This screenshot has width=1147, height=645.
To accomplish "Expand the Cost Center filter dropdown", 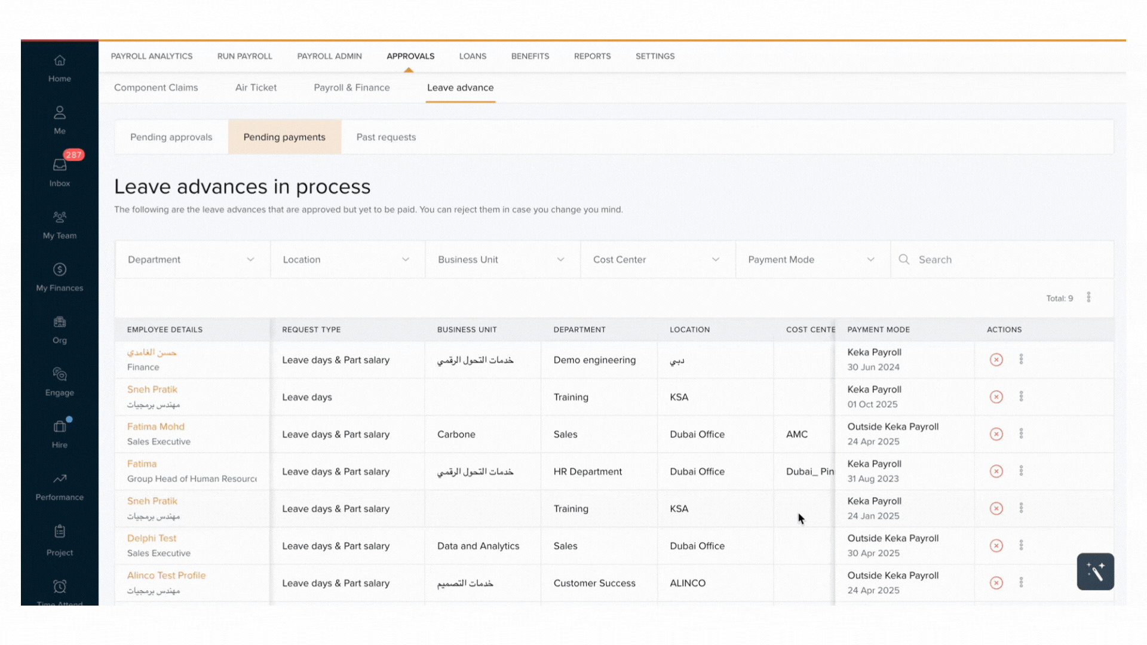I will coord(657,260).
